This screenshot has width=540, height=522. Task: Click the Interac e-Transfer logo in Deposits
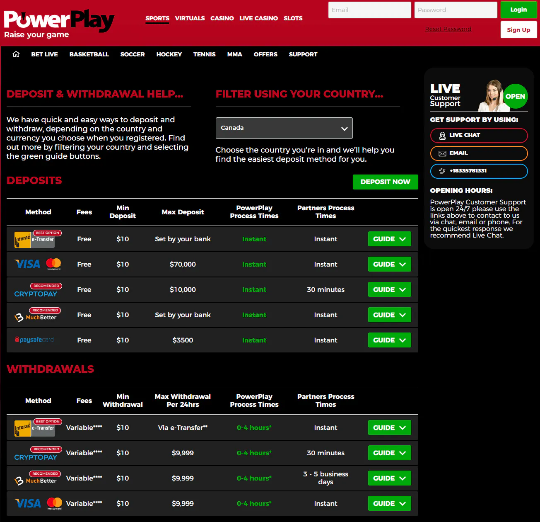[x=35, y=240]
